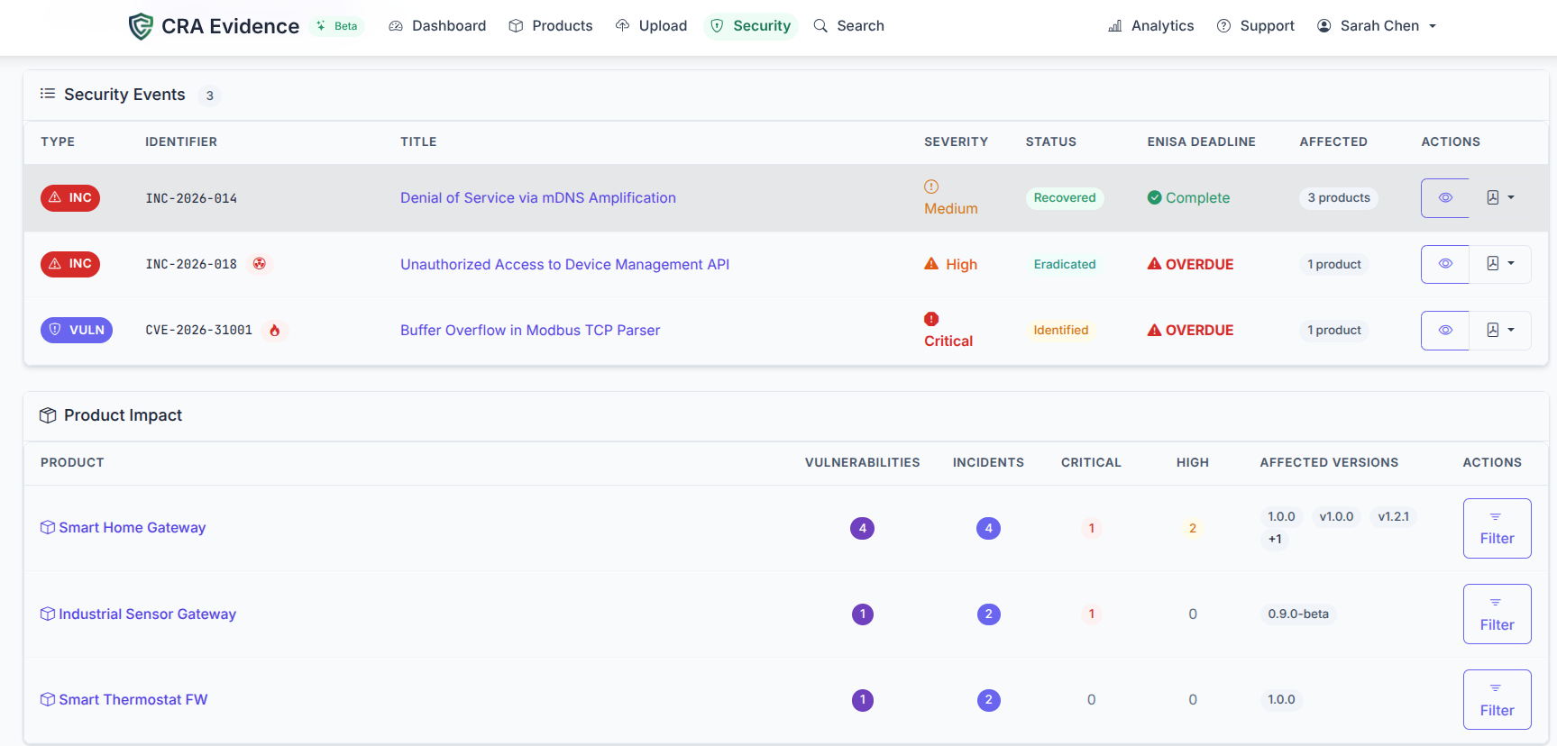Click the Beta badge
The height and width of the screenshot is (746, 1557).
[337, 26]
